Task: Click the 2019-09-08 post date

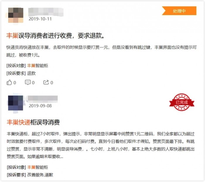Action: point(40,106)
